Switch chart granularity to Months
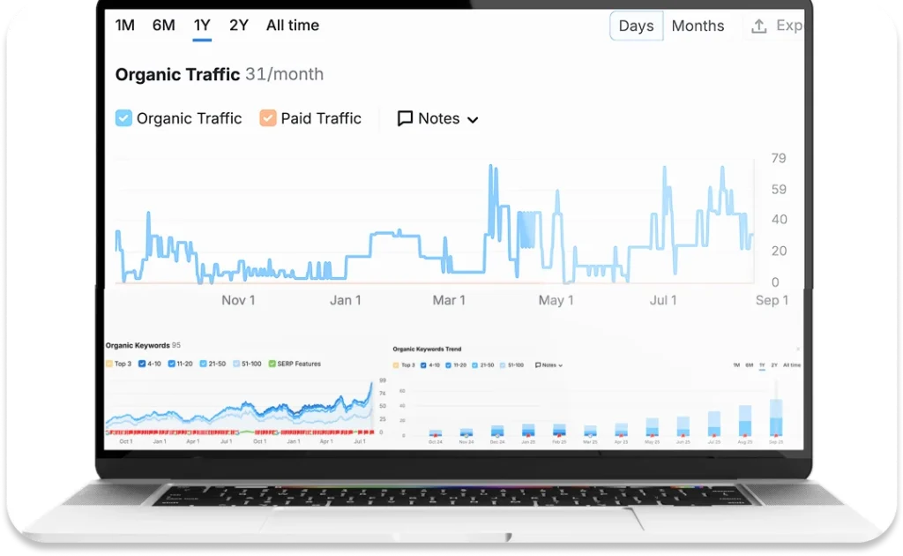This screenshot has width=903, height=556. point(698,26)
